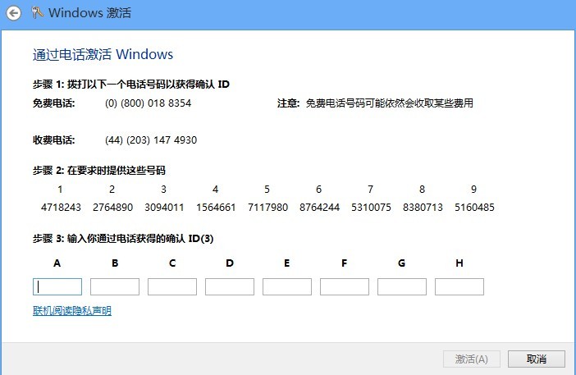Select toll-free number (0) (800) 018 8354

pyautogui.click(x=148, y=103)
